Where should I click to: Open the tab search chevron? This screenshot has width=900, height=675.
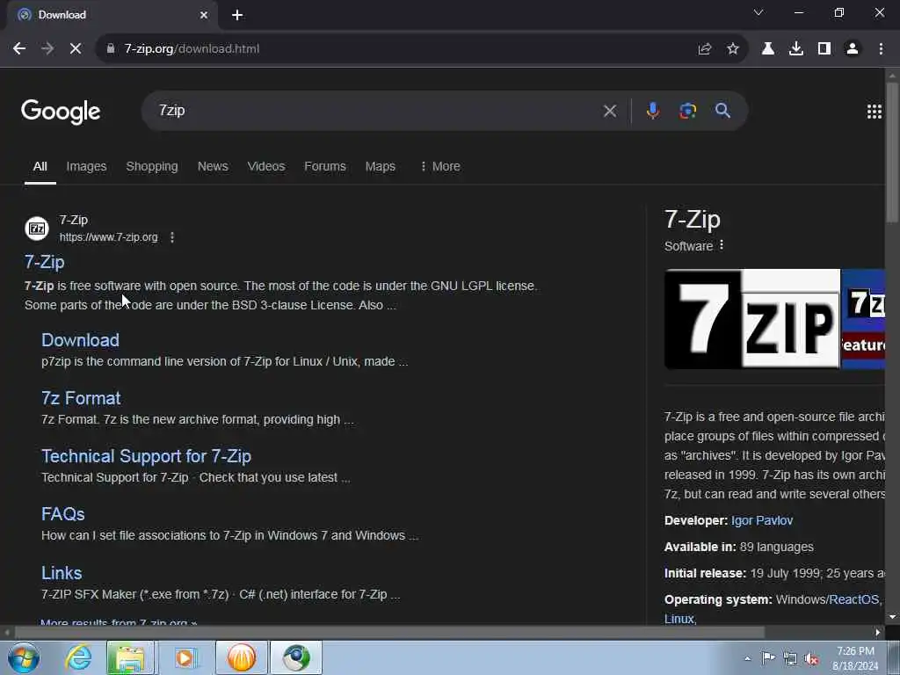point(758,12)
